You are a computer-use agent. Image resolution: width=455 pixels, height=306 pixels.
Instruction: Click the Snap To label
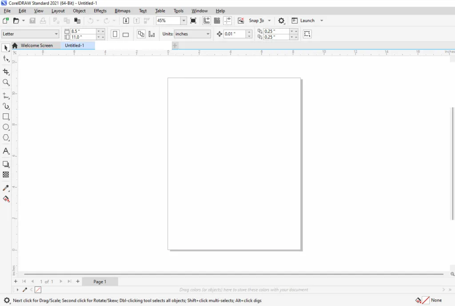coord(256,20)
